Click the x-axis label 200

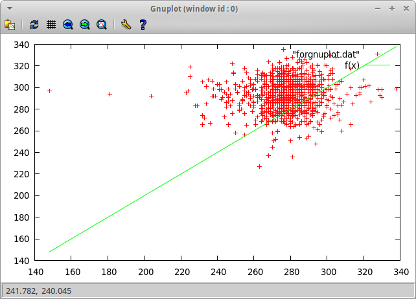click(x=146, y=272)
